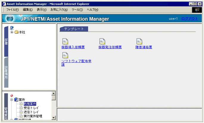
Task: Click the 本社 folder icon
Action: (x=16, y=32)
